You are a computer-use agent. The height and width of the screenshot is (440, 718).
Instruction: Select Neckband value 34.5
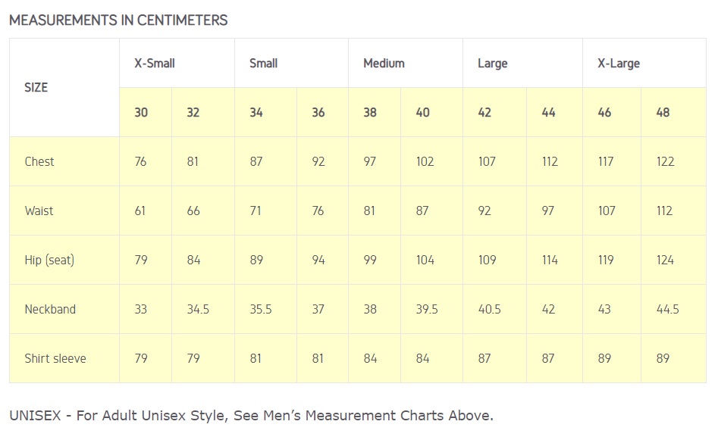coord(198,309)
